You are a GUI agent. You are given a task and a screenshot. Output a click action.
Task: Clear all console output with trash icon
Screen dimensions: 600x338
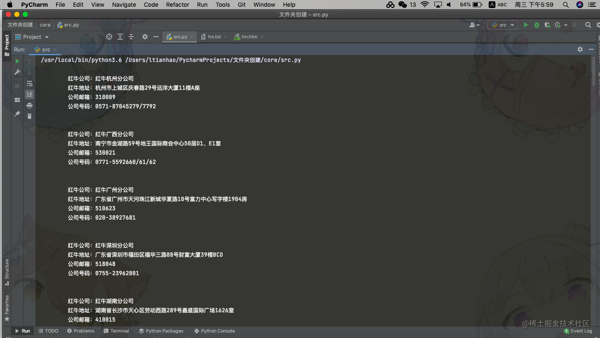30,116
